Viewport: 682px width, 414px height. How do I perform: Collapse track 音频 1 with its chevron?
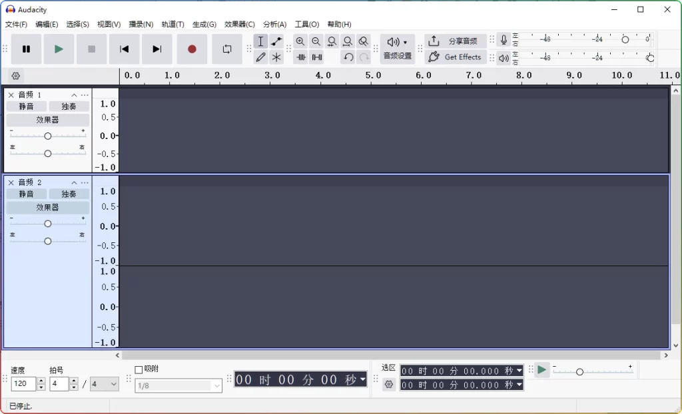click(x=73, y=95)
